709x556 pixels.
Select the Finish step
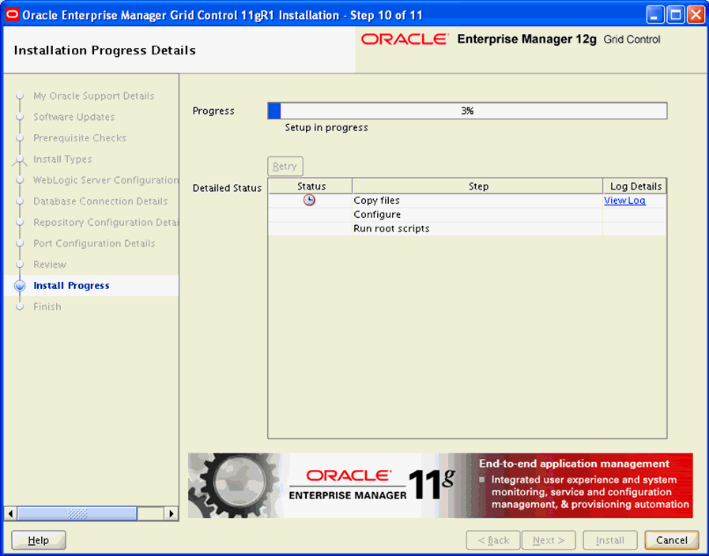click(x=47, y=306)
